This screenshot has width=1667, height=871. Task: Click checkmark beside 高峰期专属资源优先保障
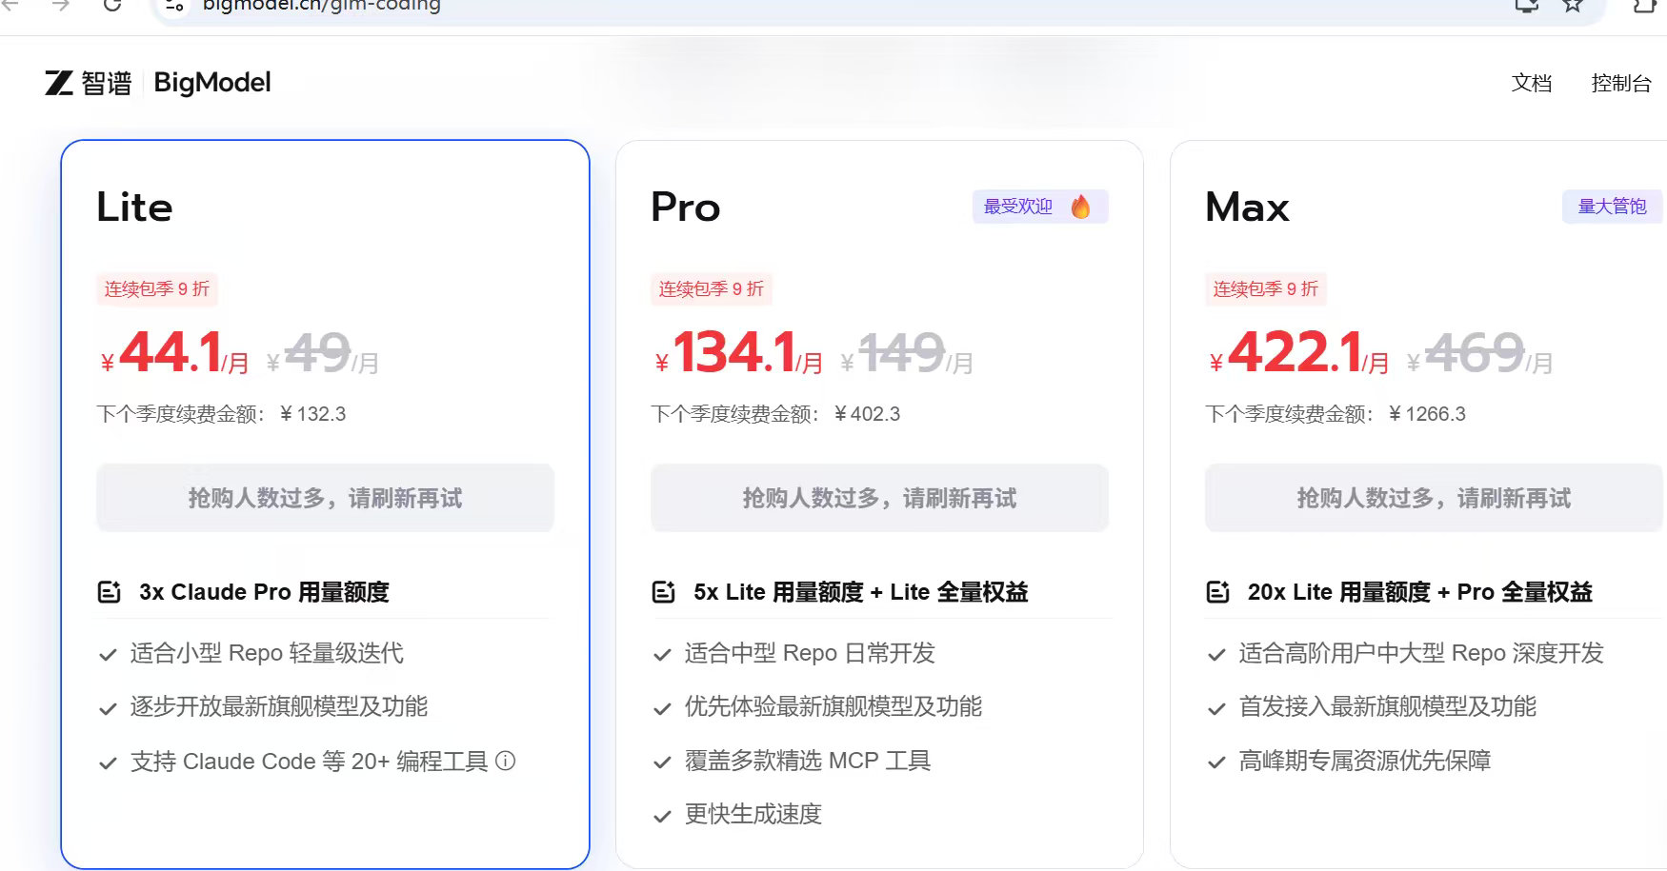[1216, 762]
